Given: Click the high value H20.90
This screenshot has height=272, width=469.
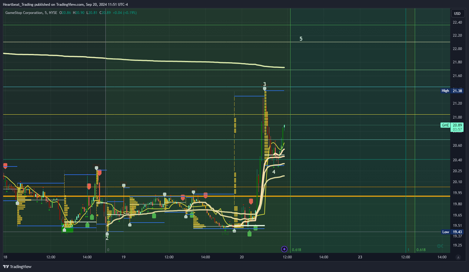Looking at the screenshot, I should pyautogui.click(x=79, y=13).
